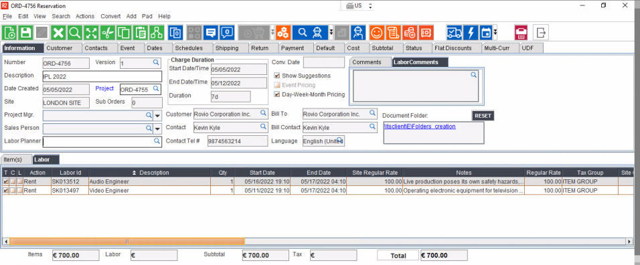Image resolution: width=640 pixels, height=265 pixels.
Task: Click the orange smiley face icon
Action: click(377, 33)
